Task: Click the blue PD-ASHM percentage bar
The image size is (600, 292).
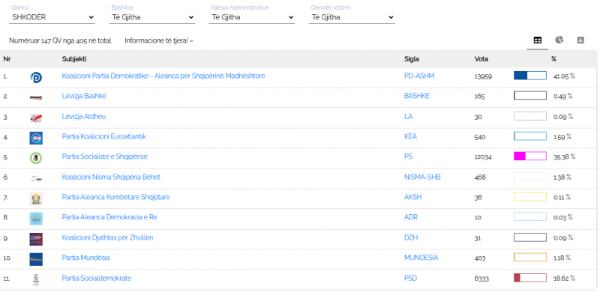Action: click(x=530, y=76)
